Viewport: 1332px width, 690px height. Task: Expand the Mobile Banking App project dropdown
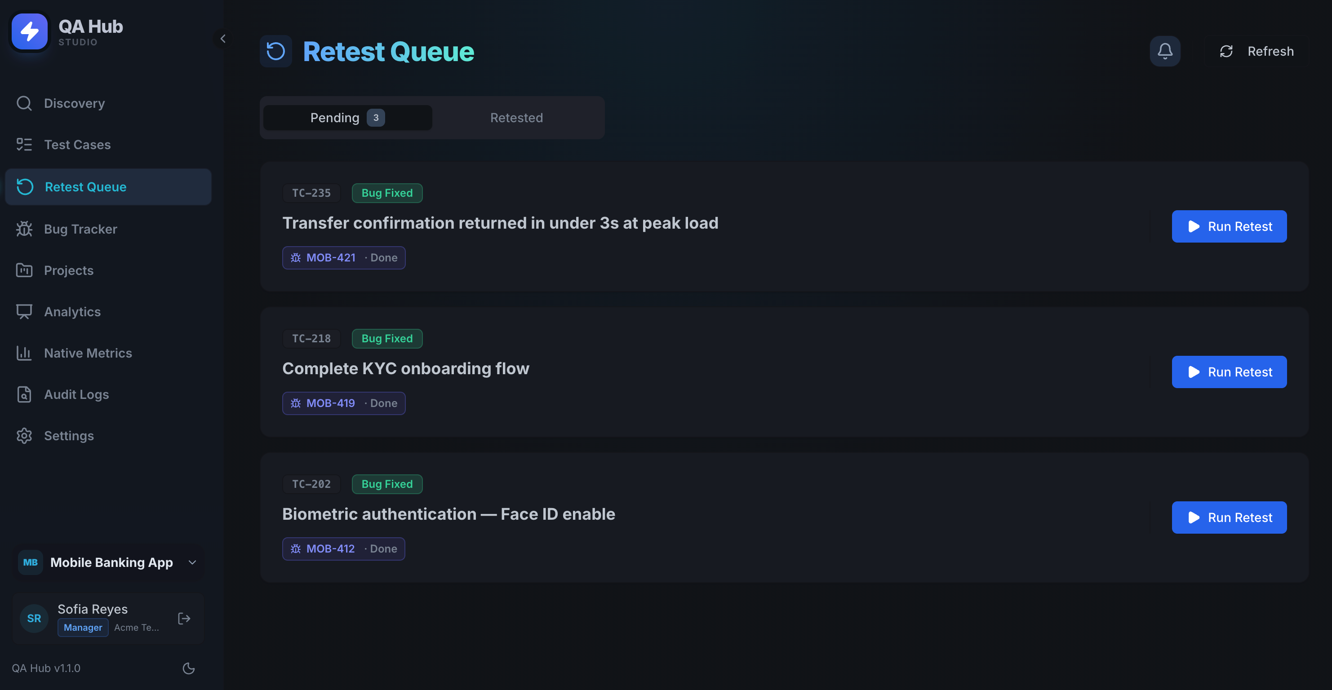tap(108, 562)
